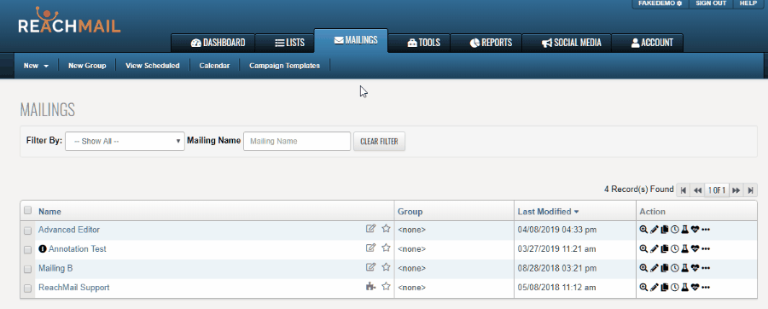Preview the Annotation Test mailing
Viewport: 768px width, 309px height.
(643, 248)
